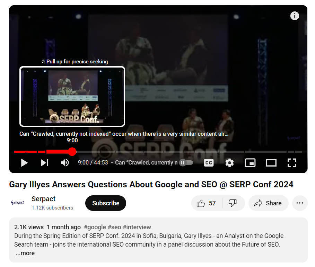This screenshot has width=315, height=267.
Task: Open the video info card icon
Action: pyautogui.click(x=295, y=16)
